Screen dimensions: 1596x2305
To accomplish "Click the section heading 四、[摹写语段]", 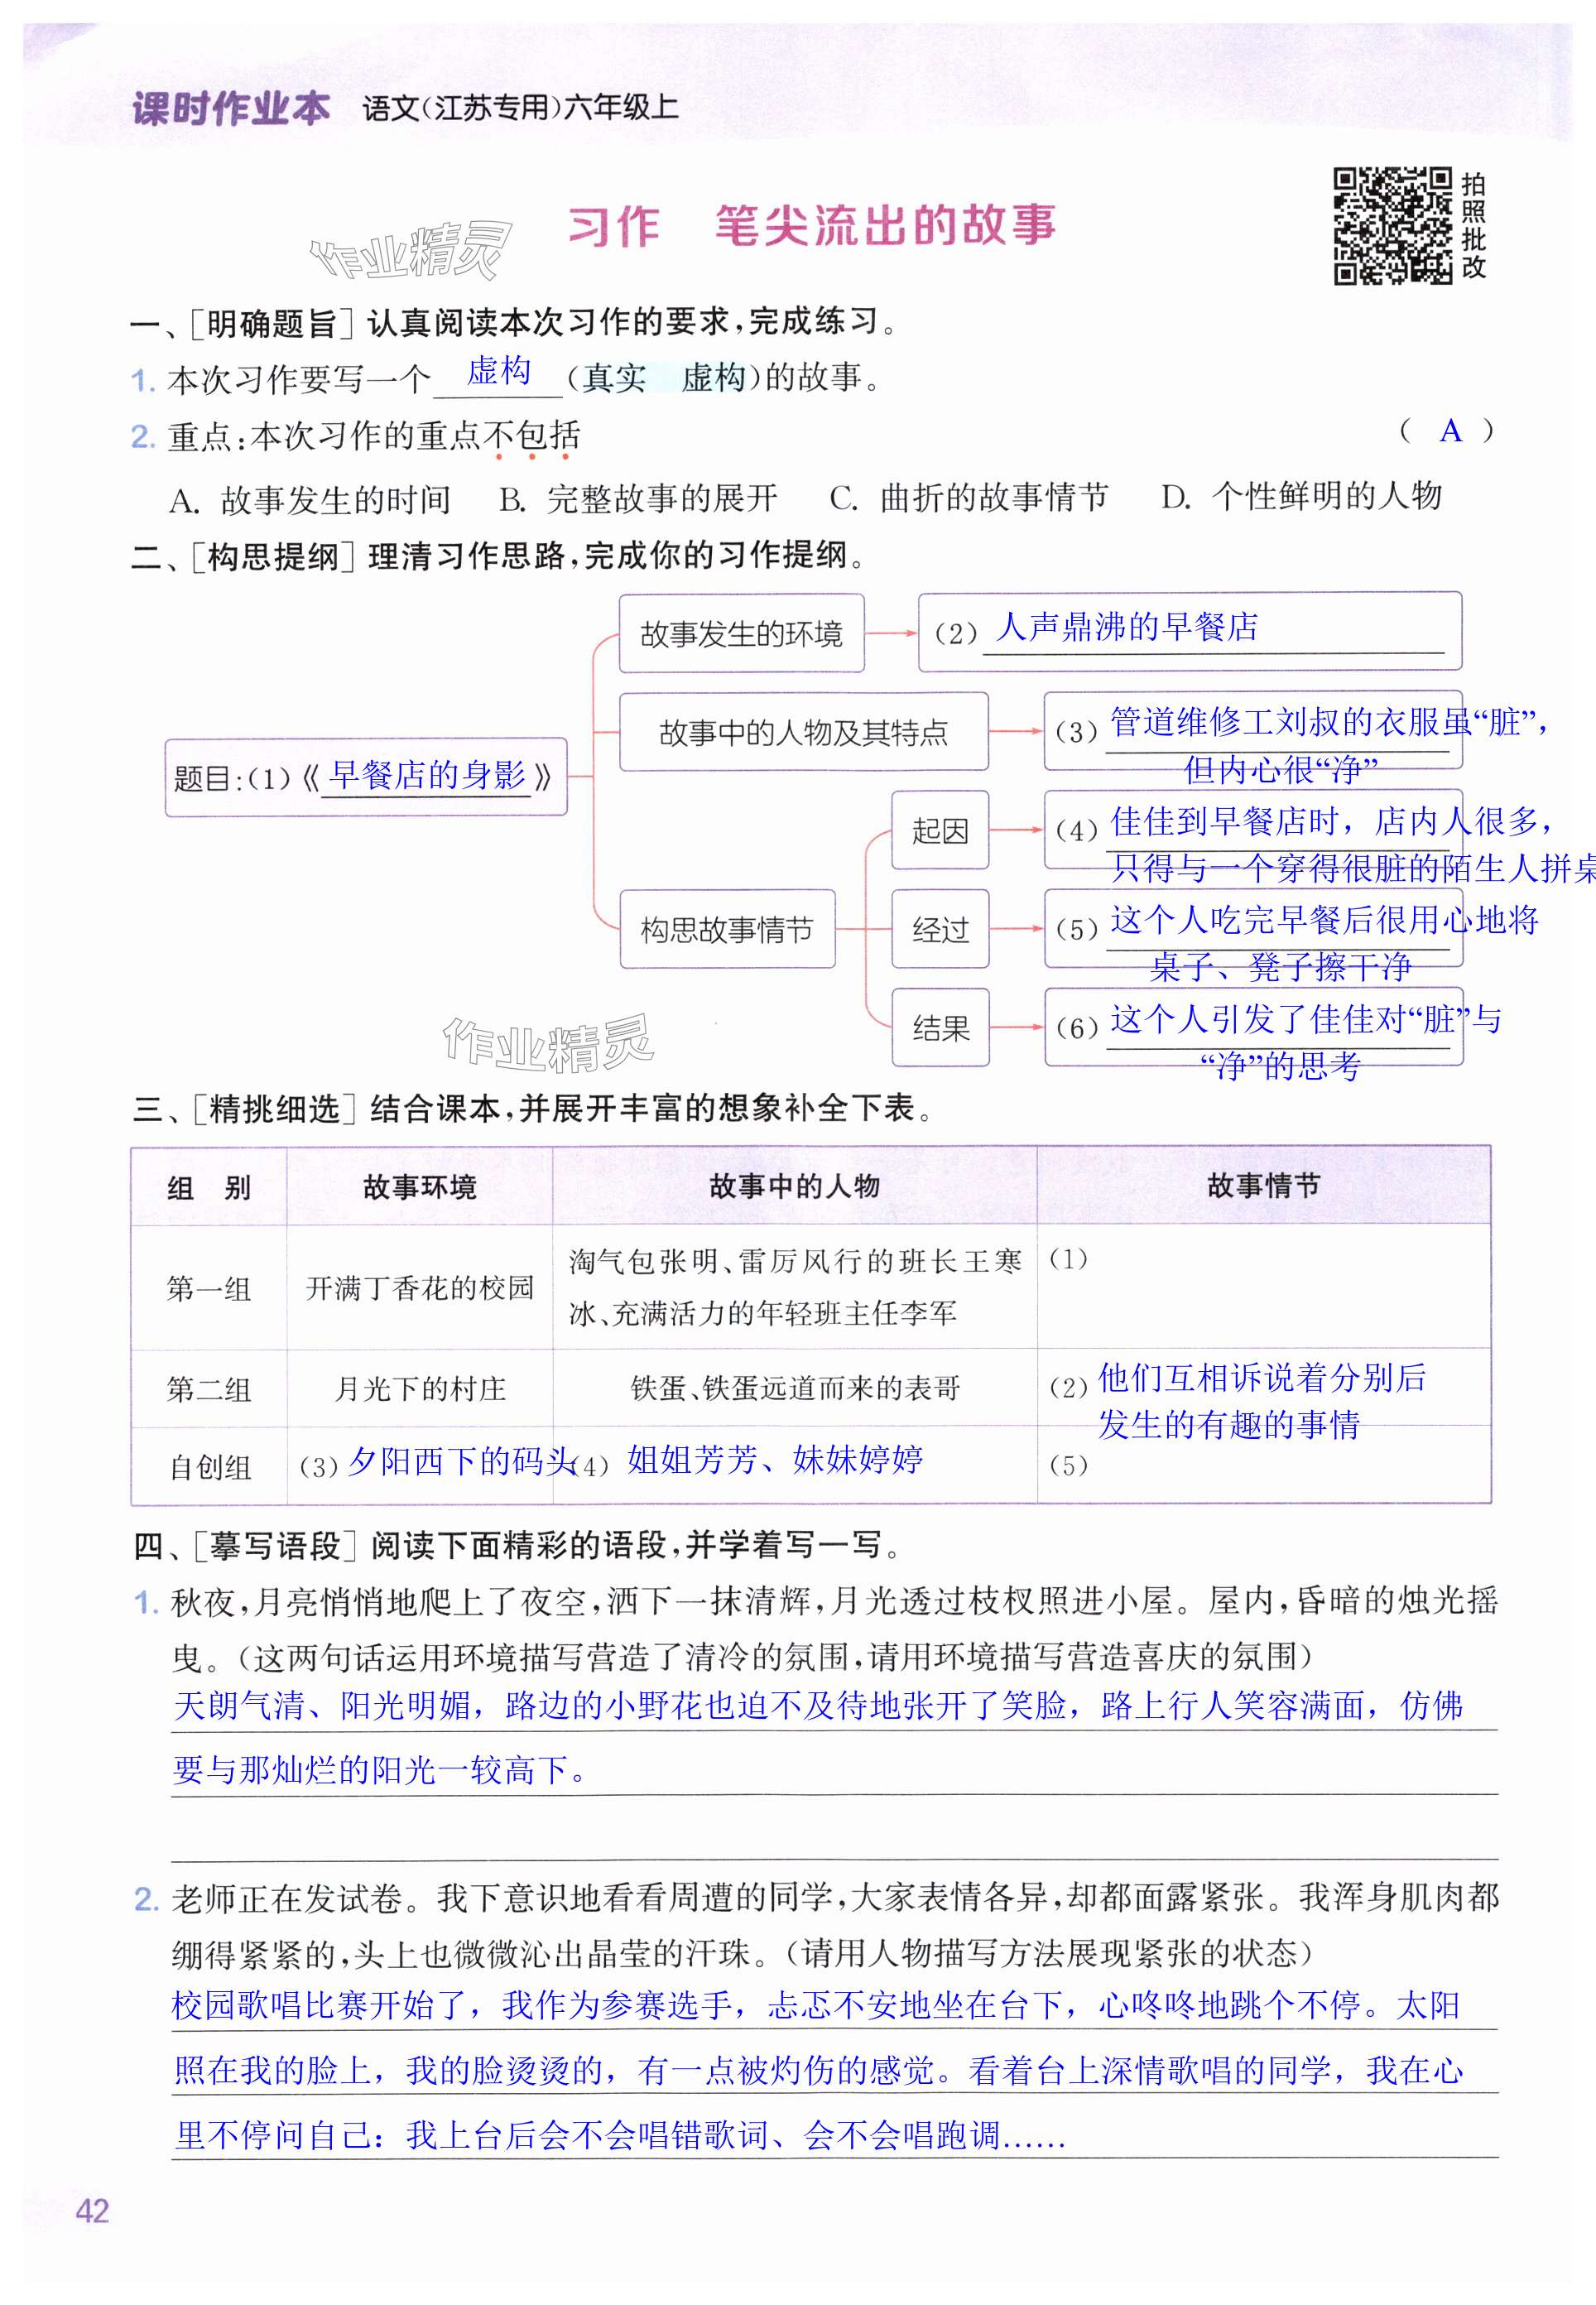I will pyautogui.click(x=246, y=1546).
